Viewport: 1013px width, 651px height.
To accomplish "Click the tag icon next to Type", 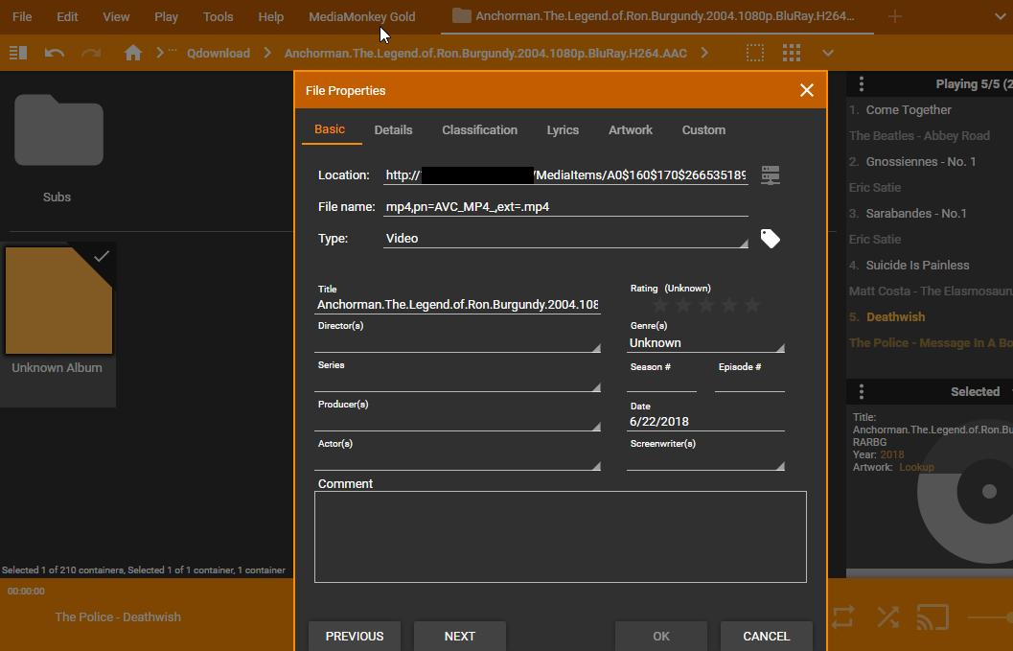I will [x=770, y=238].
